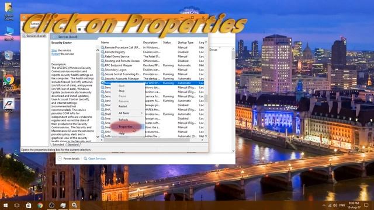The width and height of the screenshot is (374, 210).
Task: Click the magnifier icon next to Open Services
Action: [x=85, y=159]
